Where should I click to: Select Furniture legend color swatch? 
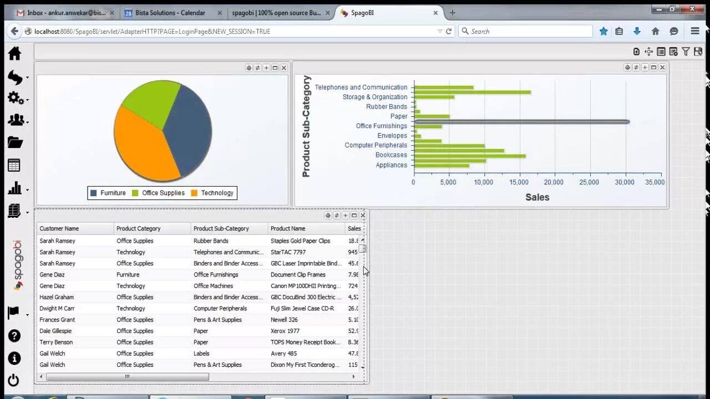point(94,193)
